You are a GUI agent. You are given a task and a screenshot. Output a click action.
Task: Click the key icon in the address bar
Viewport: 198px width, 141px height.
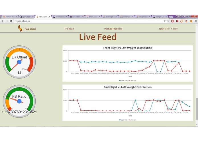165,21
